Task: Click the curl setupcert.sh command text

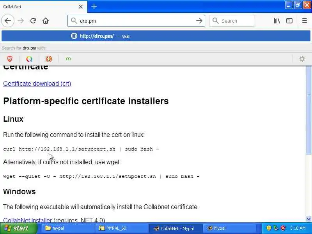Action: tap(81, 149)
